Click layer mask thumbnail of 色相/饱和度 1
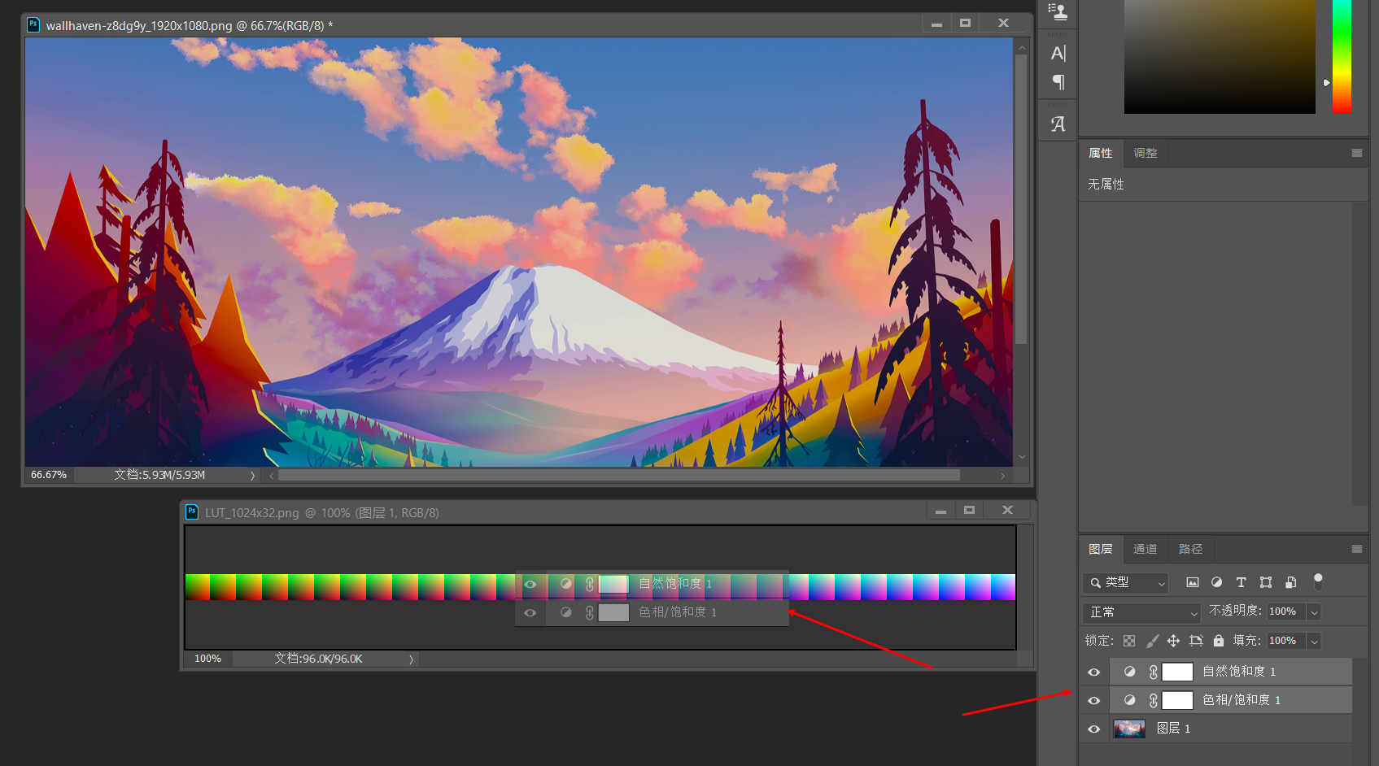The height and width of the screenshot is (766, 1379). 1177,700
